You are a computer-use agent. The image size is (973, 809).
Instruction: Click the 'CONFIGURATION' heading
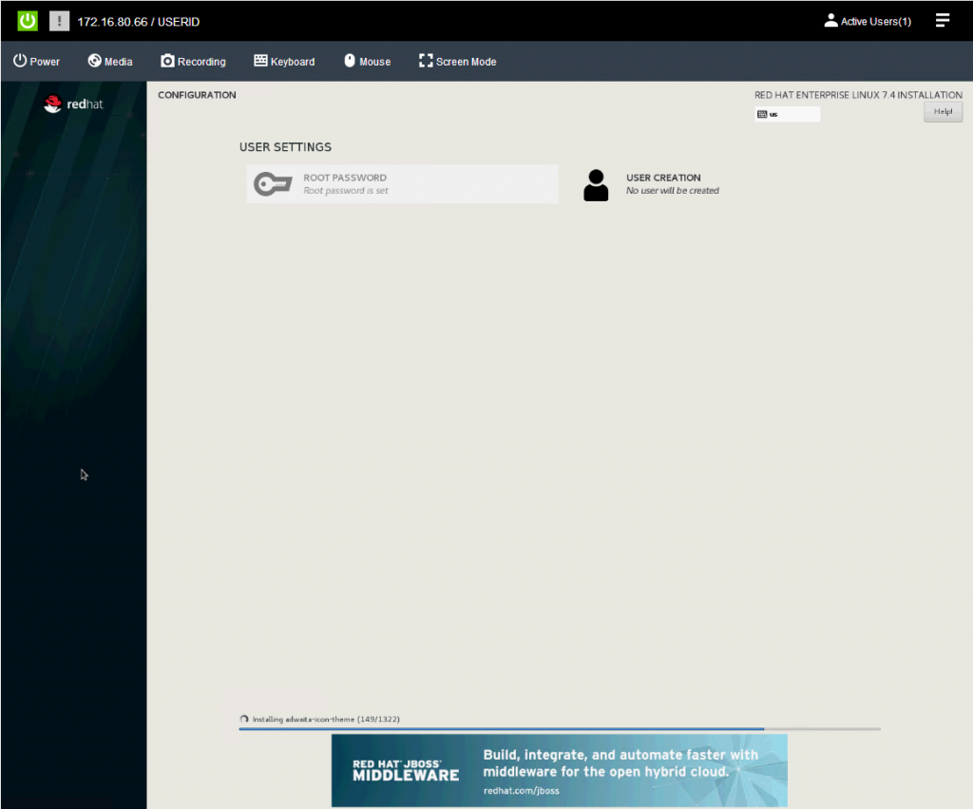click(197, 95)
